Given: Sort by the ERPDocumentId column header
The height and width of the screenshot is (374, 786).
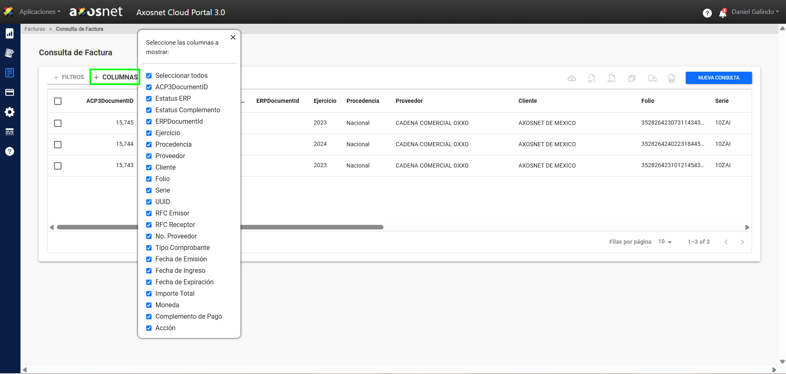Looking at the screenshot, I should point(278,101).
